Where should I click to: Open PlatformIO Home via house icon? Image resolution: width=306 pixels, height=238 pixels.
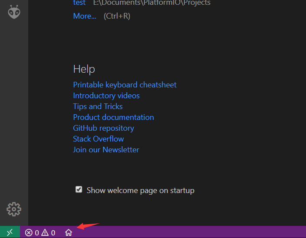click(x=69, y=233)
